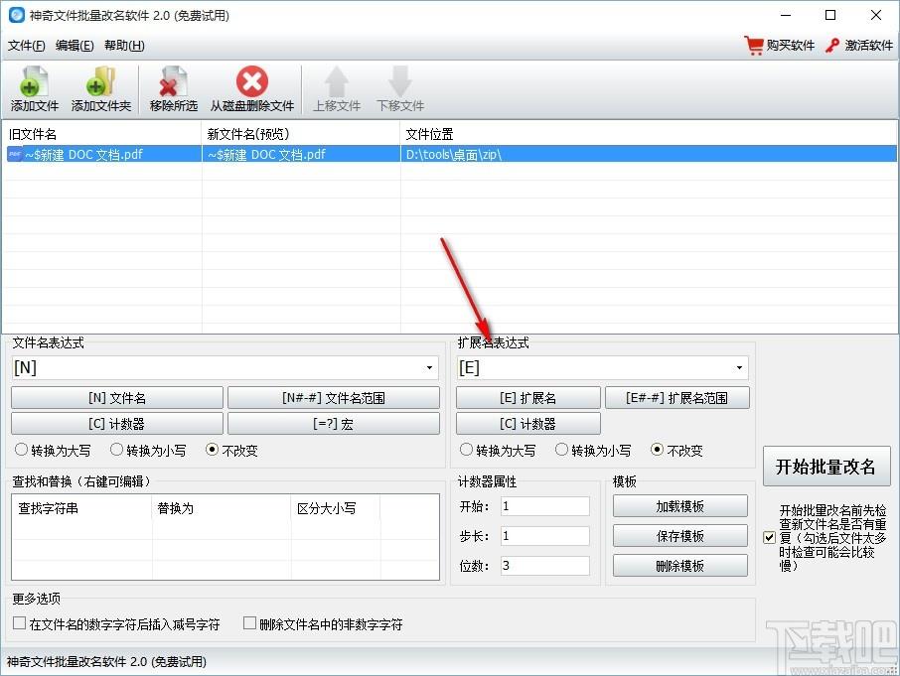Select filename 不改变 radio button
This screenshot has width=900, height=676.
pyautogui.click(x=212, y=450)
